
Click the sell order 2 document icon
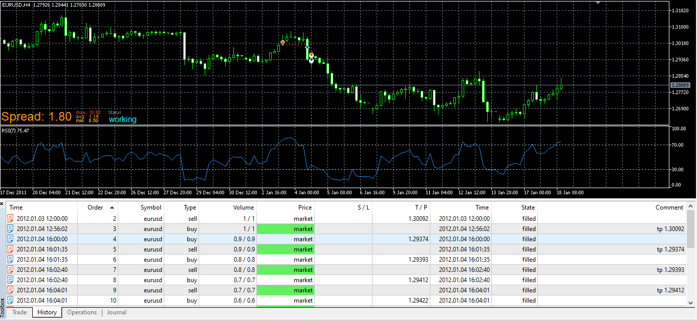(11, 219)
